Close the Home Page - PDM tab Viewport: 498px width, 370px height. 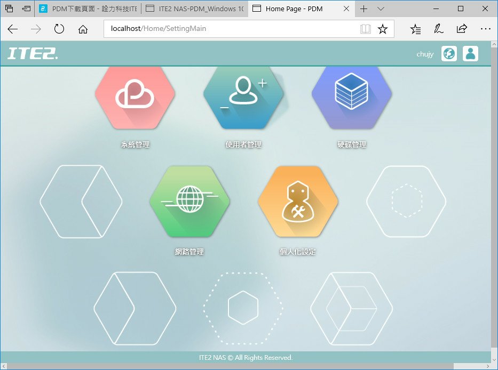click(346, 9)
